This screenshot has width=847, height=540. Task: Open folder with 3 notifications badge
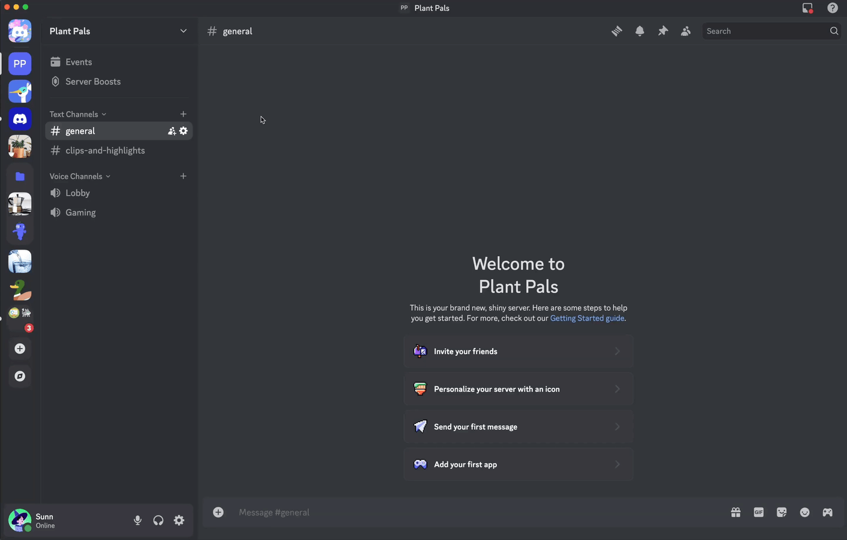click(x=20, y=319)
